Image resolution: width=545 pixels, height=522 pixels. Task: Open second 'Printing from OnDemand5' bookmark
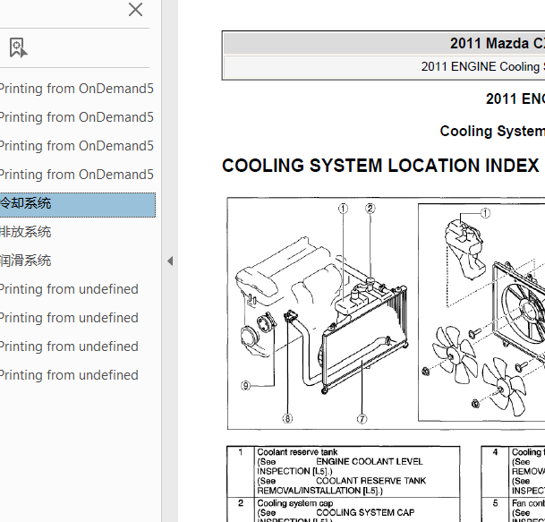pyautogui.click(x=76, y=117)
